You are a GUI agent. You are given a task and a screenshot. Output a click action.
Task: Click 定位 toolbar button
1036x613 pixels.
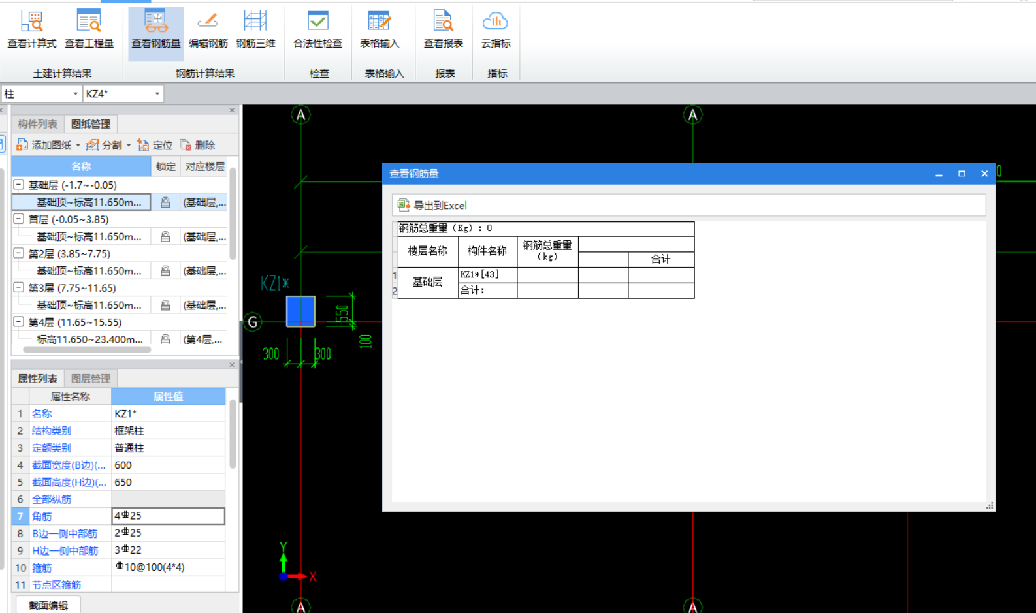155,145
